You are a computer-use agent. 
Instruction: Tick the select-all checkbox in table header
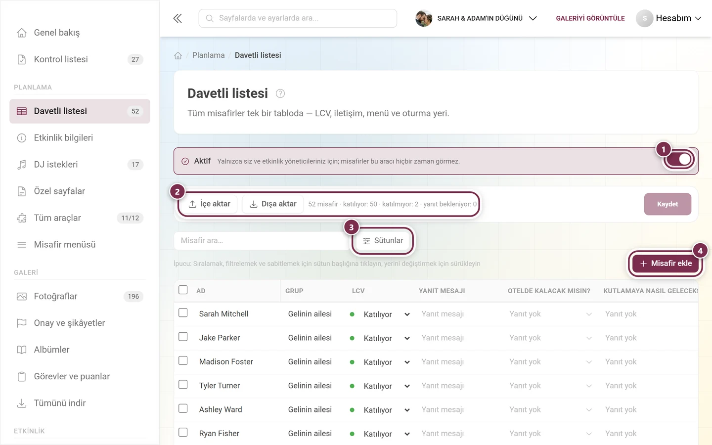183,290
